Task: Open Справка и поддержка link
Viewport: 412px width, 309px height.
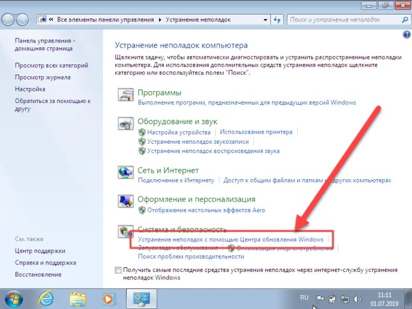Action: point(46,263)
